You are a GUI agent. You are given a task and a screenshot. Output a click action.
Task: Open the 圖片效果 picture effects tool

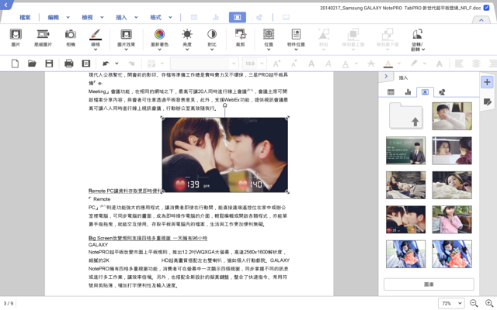(126, 40)
